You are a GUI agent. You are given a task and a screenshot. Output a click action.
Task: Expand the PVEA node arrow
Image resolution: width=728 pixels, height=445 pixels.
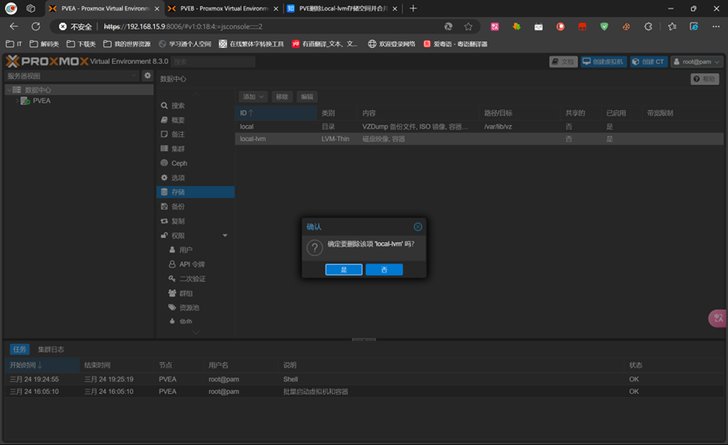pos(17,101)
